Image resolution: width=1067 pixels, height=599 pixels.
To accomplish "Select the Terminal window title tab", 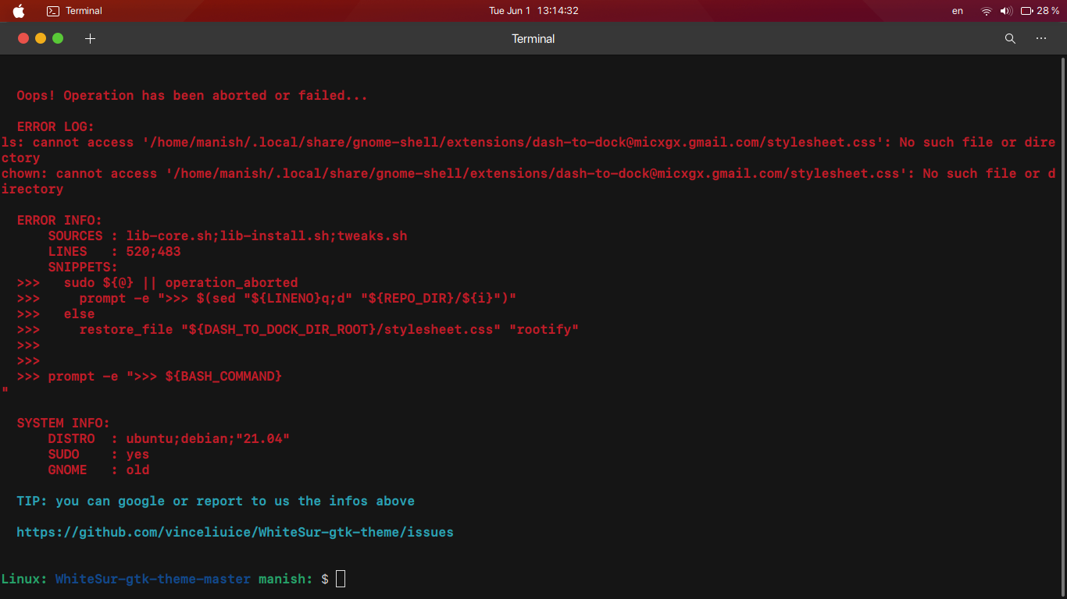I will click(533, 38).
